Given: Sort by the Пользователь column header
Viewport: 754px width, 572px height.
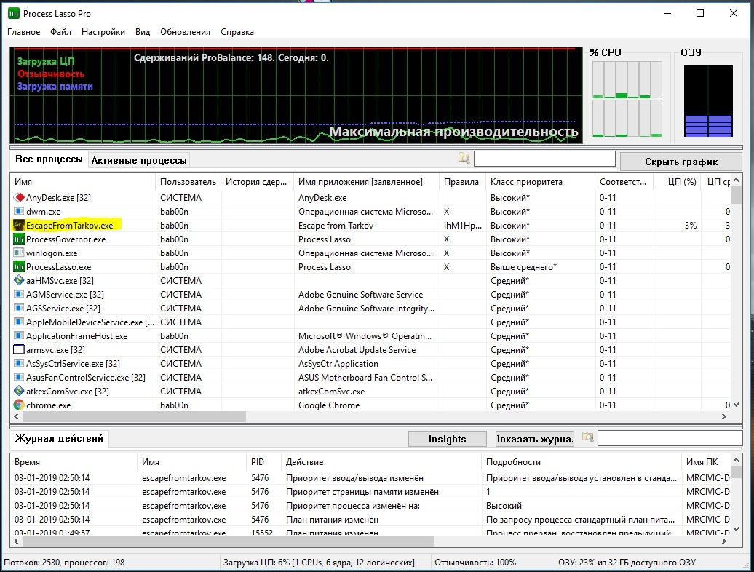Looking at the screenshot, I should click(x=188, y=182).
